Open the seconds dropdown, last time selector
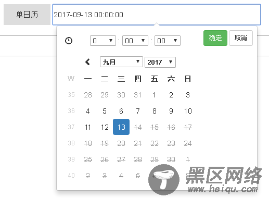 click(x=168, y=41)
